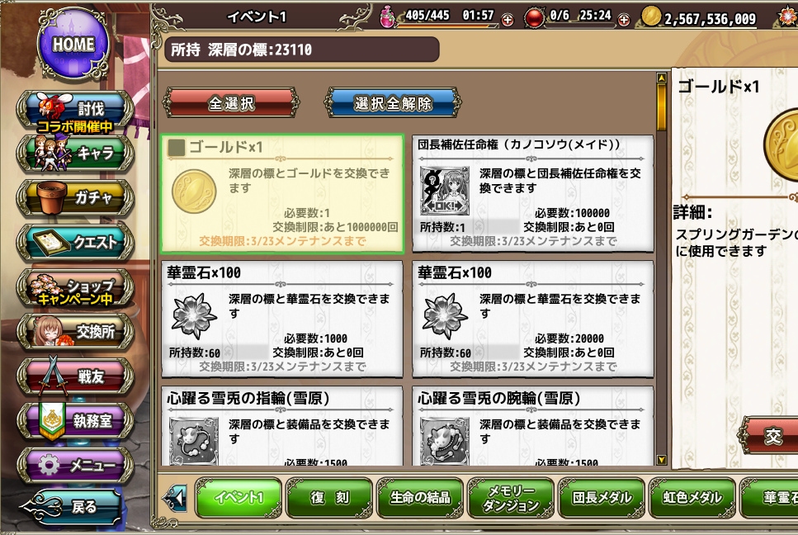Click the tab bar left arrow
798x535 pixels.
(175, 498)
